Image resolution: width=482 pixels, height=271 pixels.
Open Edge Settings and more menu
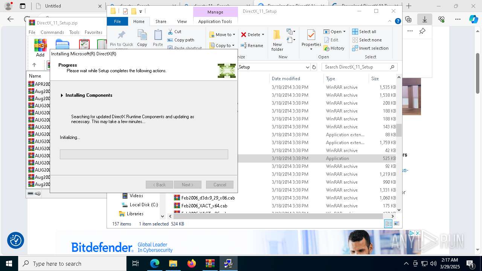tap(458, 19)
